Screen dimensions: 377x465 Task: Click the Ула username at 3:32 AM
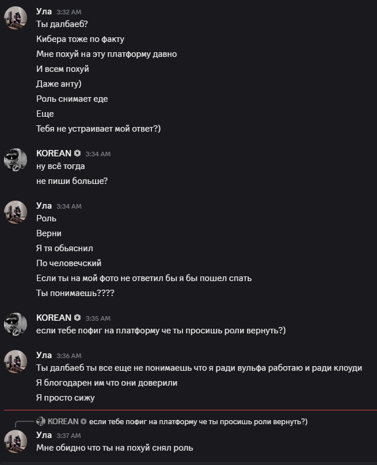[x=44, y=11]
